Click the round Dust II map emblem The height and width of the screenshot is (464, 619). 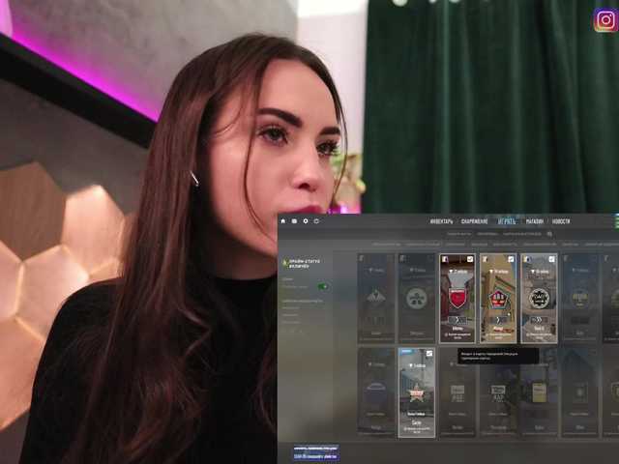pyautogui.click(x=539, y=299)
